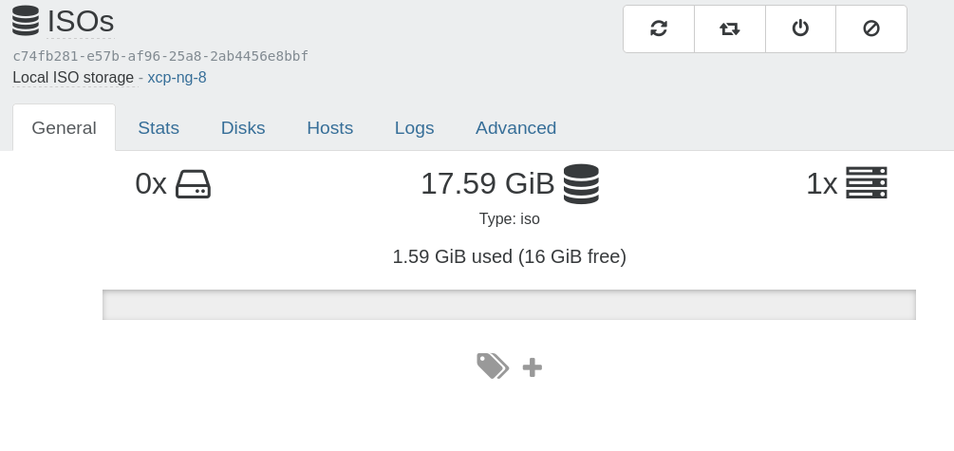Click the forget SR ban icon
954x451 pixels.
(871, 28)
